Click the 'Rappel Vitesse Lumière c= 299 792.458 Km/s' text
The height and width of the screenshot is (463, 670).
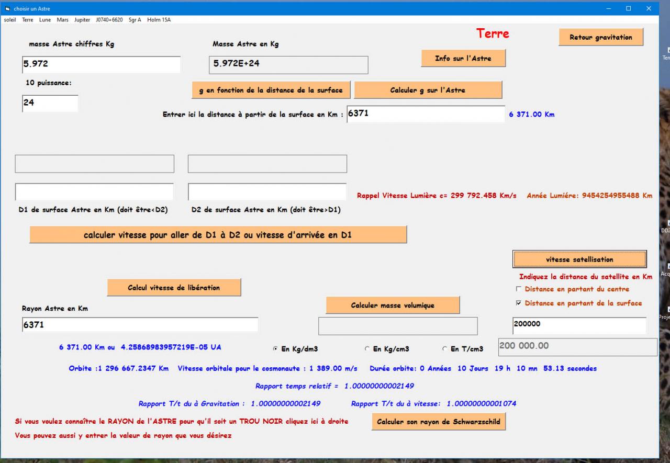(x=437, y=196)
